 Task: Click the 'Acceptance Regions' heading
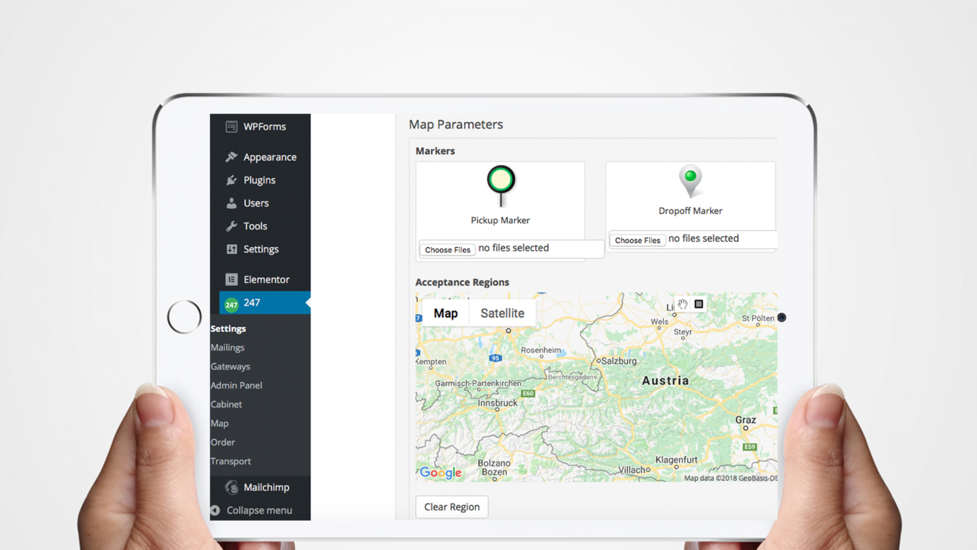462,282
